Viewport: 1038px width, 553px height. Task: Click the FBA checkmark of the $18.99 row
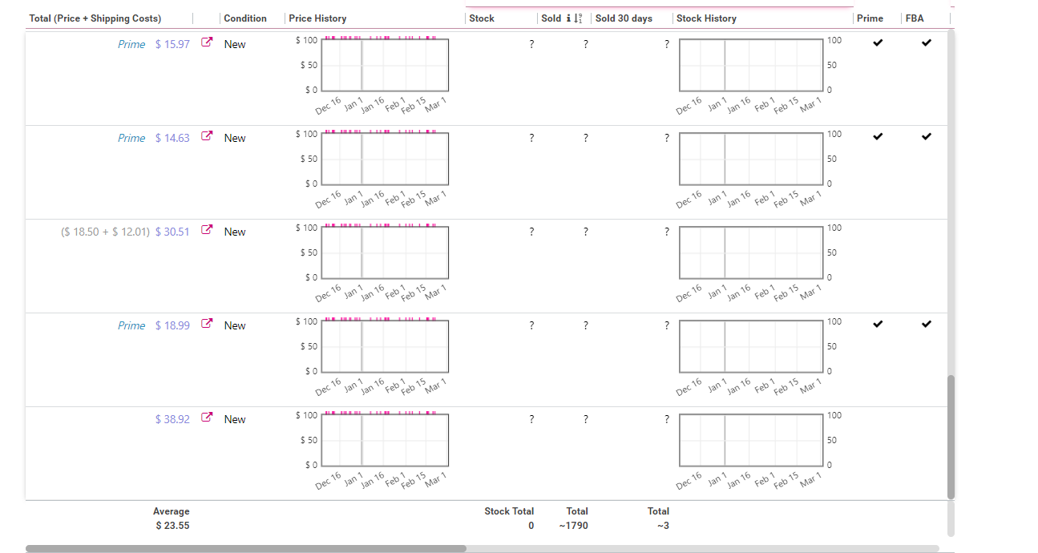(927, 324)
